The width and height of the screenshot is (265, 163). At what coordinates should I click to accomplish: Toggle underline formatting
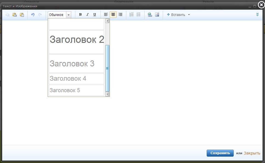(95, 15)
